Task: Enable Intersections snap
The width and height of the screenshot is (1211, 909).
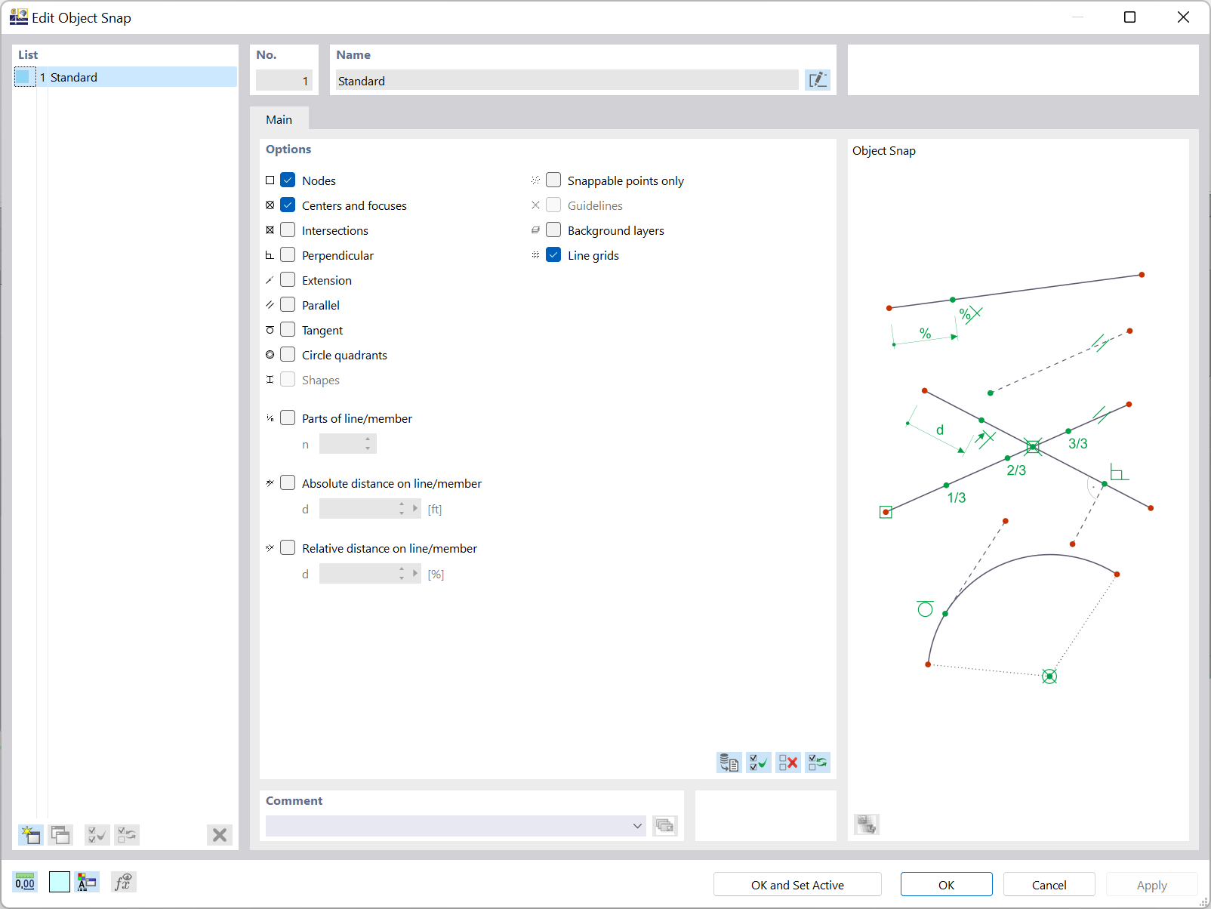Action: pos(288,230)
